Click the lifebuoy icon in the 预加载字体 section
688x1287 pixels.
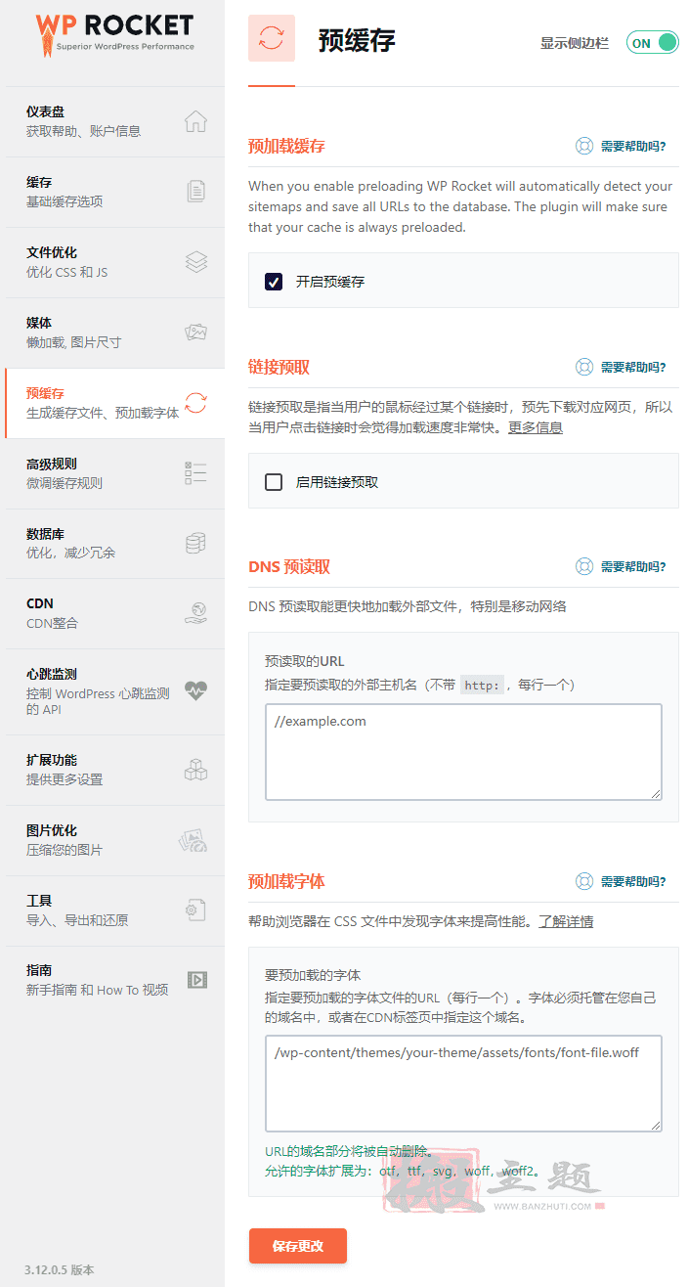coord(584,882)
